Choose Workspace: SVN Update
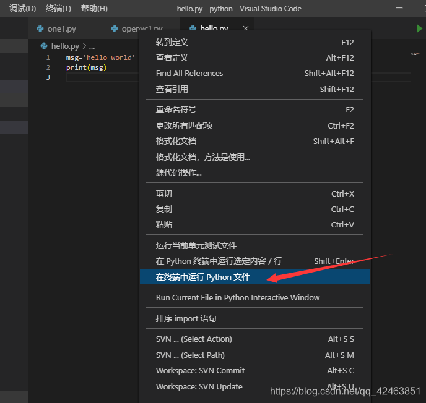The height and width of the screenshot is (403, 426). pyautogui.click(x=255, y=386)
